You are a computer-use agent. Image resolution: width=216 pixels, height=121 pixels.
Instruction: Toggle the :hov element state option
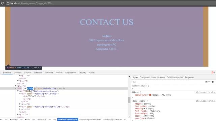[x=207, y=82]
